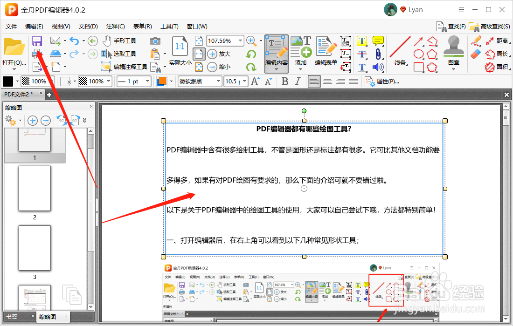
Task: Set right text alignment
Action: coord(340,81)
